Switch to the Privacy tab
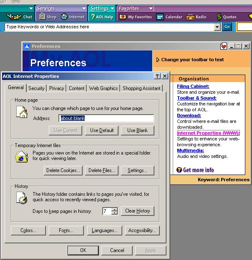 pyautogui.click(x=57, y=88)
